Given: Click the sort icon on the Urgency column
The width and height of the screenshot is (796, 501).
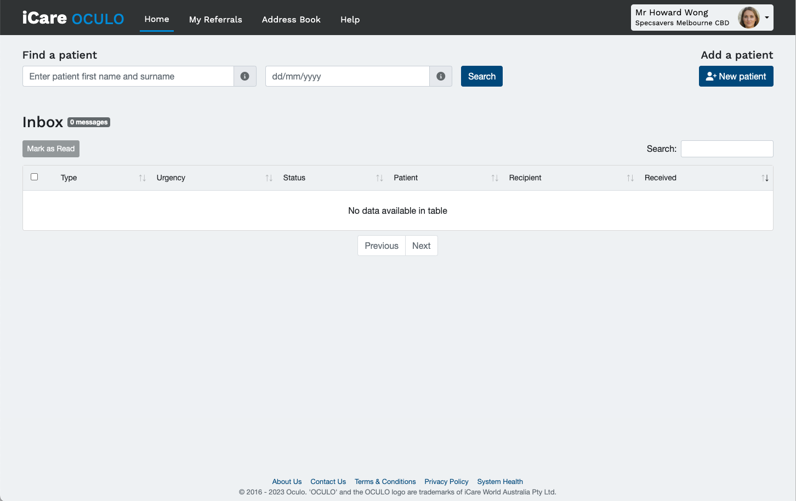Looking at the screenshot, I should (x=269, y=178).
